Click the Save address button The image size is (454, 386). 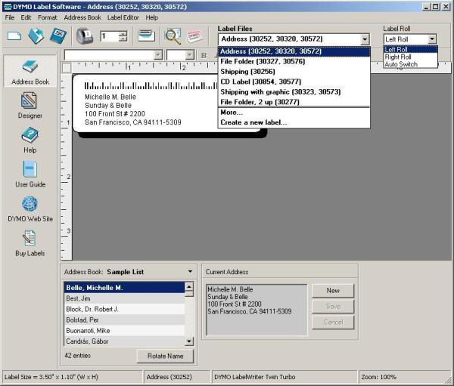point(333,307)
